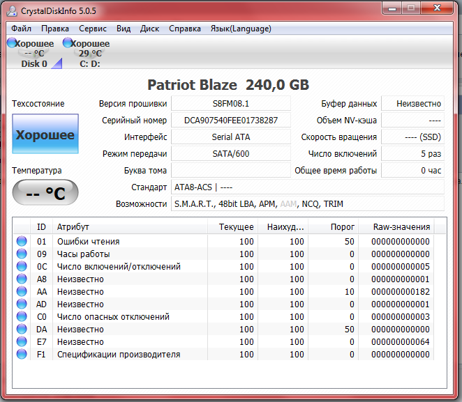The image size is (462, 402).
Task: Click the Неизвестно name in row A8
Action: click(80, 279)
